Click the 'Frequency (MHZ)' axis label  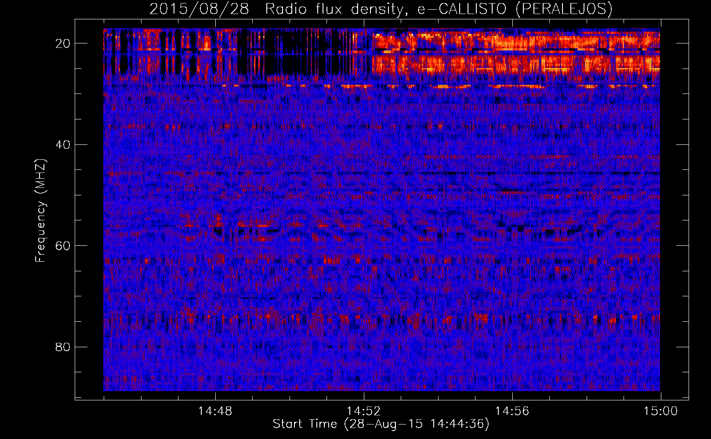coord(40,211)
